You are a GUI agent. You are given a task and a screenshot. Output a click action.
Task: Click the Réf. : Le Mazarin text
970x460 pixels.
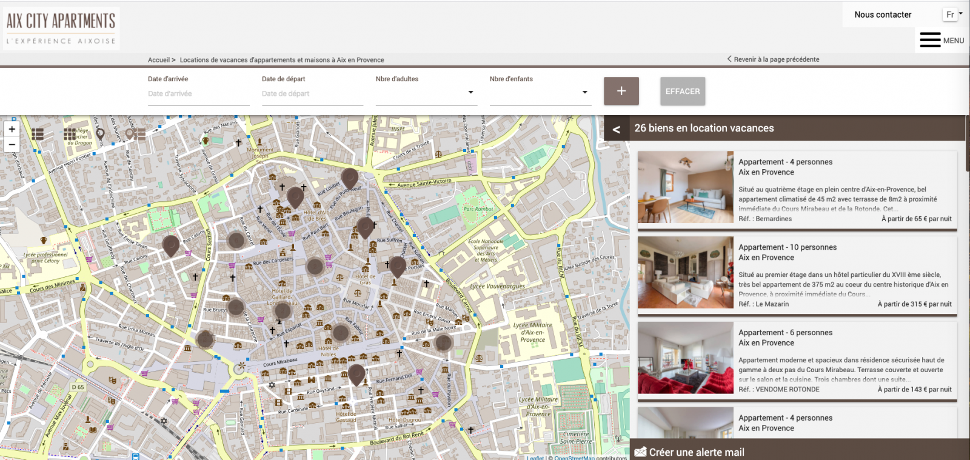(764, 304)
